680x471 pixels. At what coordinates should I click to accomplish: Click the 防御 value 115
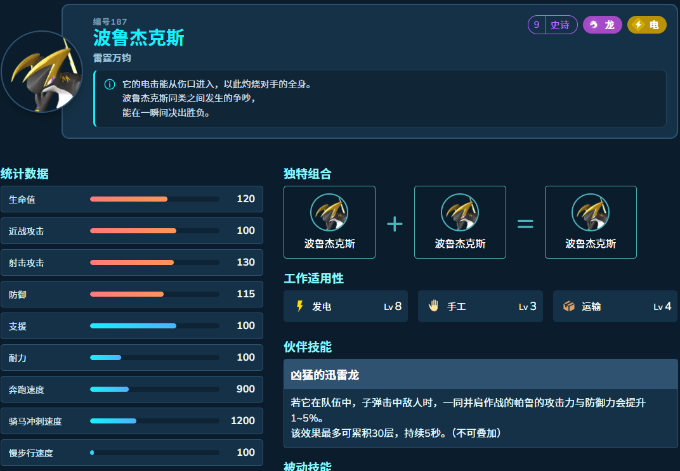pos(246,294)
